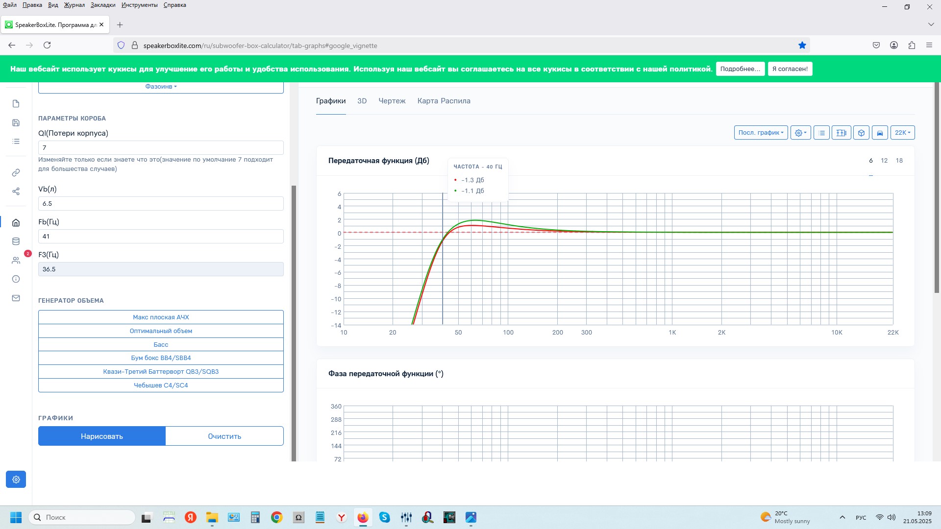The image size is (941, 529).
Task: Open the new project document icon in sidebar
Action: [x=16, y=104]
